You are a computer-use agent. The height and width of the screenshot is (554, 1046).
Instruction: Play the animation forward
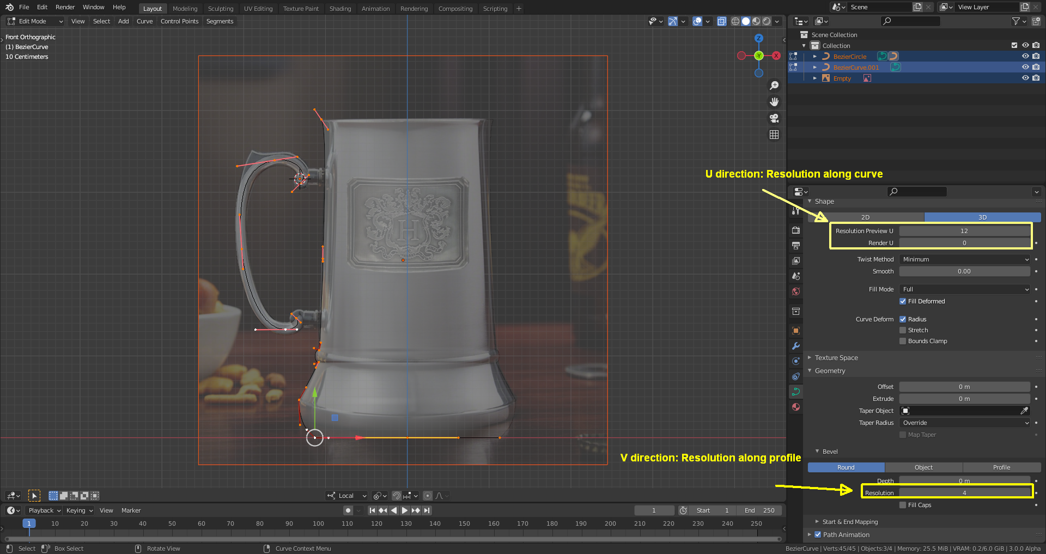click(x=405, y=510)
